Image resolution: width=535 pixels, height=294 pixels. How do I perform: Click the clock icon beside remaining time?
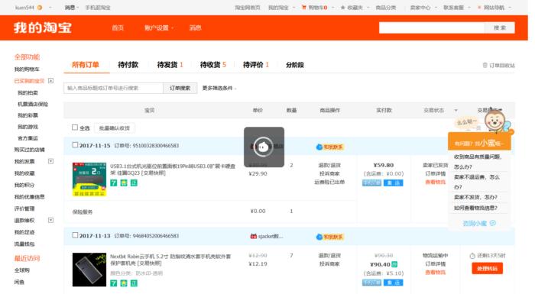point(472,256)
